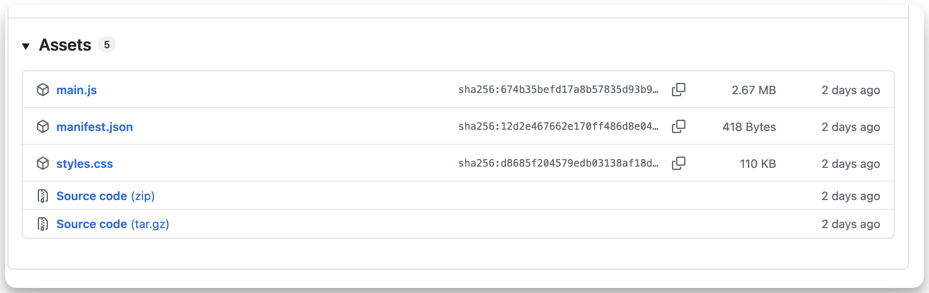Select the sha256 hash text for styles.css

click(558, 163)
